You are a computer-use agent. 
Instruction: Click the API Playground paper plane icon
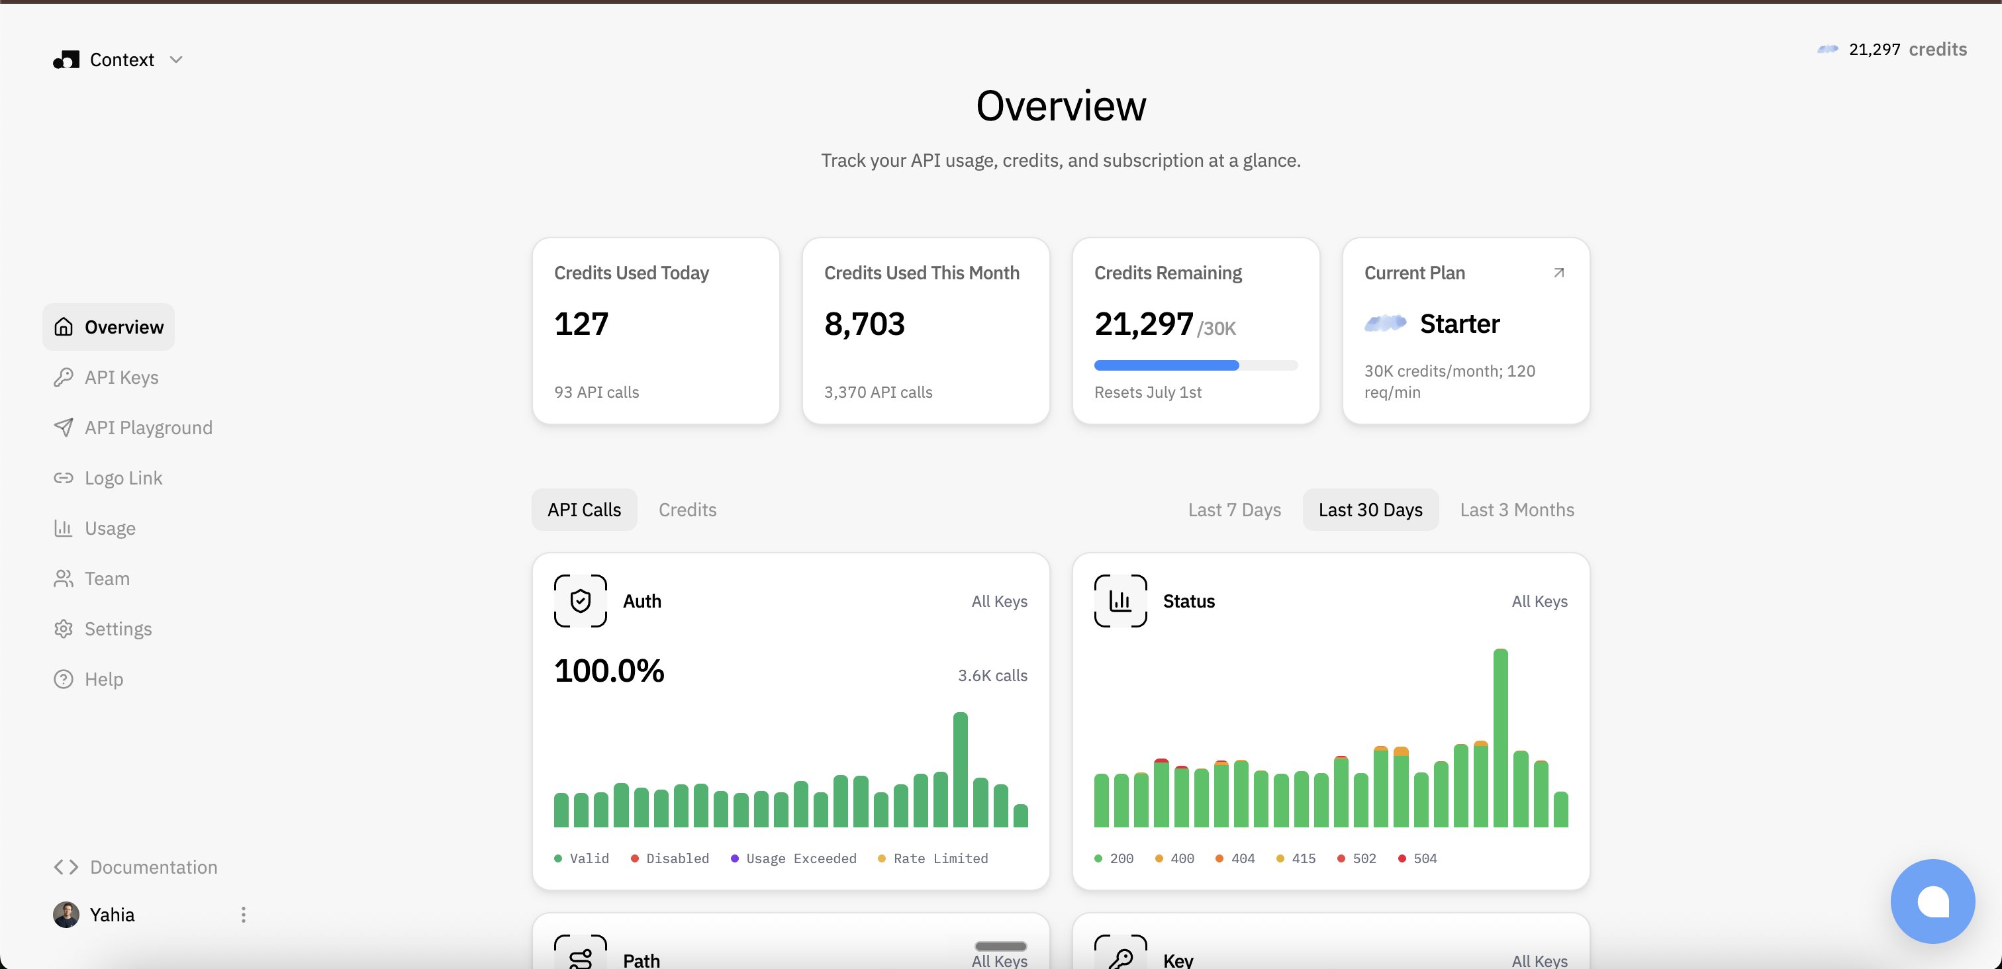[x=64, y=428]
